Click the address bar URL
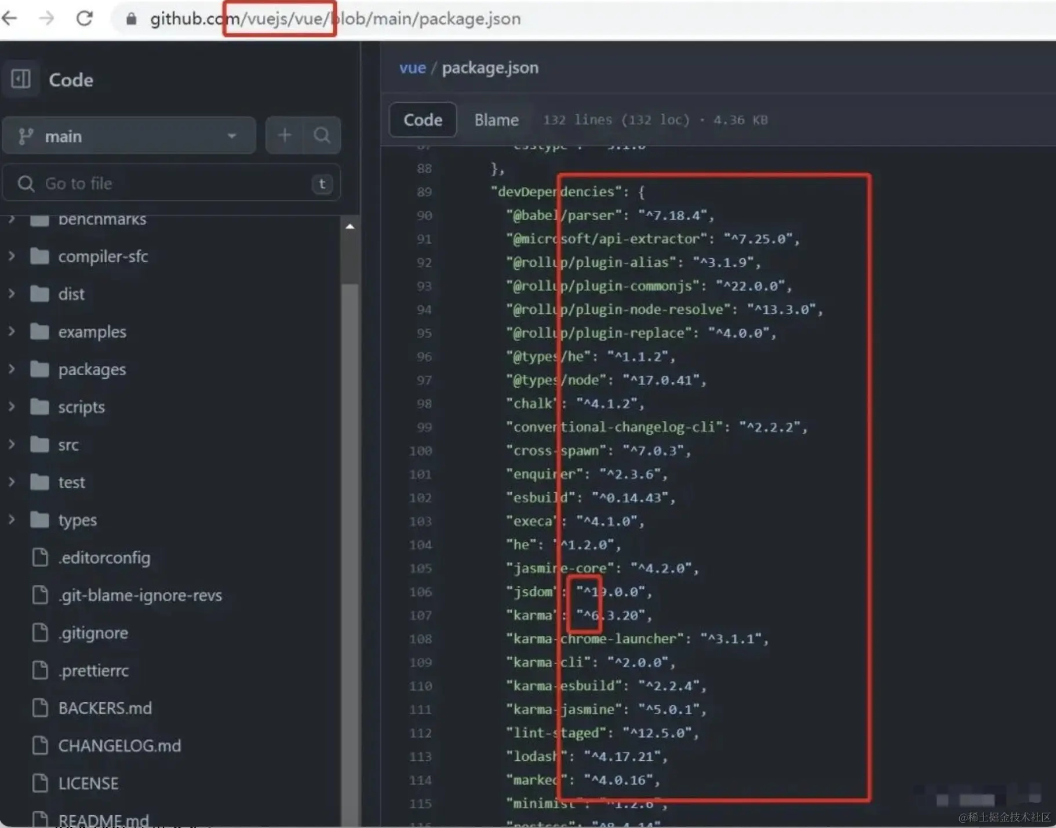This screenshot has height=828, width=1056. pos(335,19)
